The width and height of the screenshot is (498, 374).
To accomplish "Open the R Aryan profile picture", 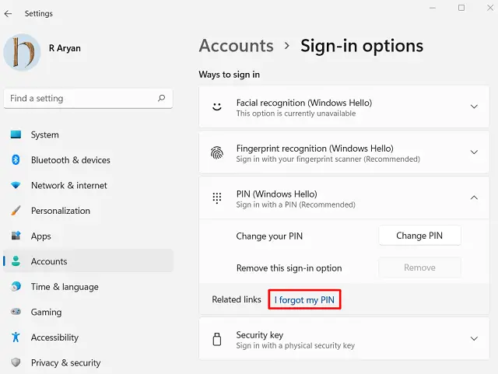I will pyautogui.click(x=22, y=52).
